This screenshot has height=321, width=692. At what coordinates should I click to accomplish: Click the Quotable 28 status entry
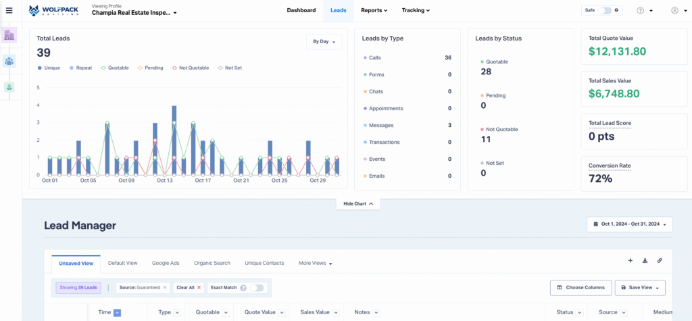click(x=494, y=67)
